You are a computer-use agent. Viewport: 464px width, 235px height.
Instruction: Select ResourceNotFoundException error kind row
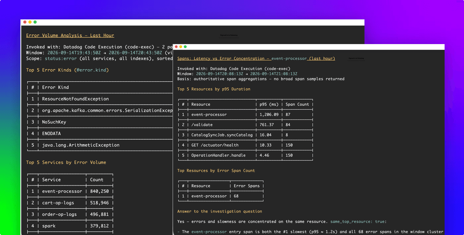100,99
